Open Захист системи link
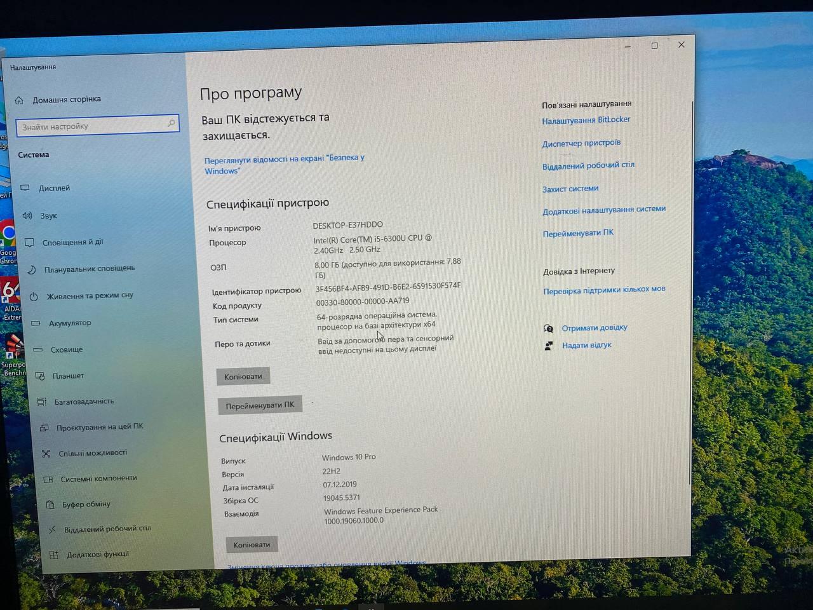 pos(570,189)
